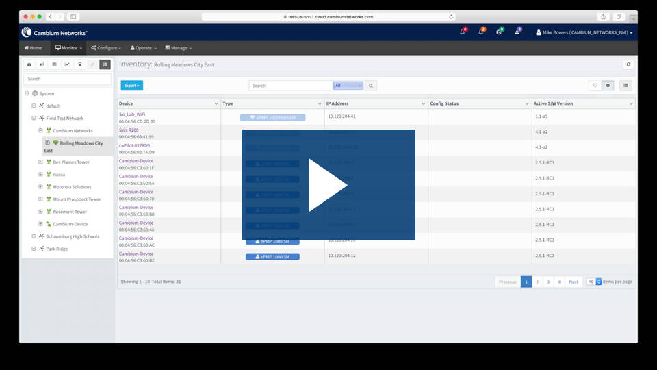Reload the page in browser address bar
657x370 pixels.
click(451, 16)
